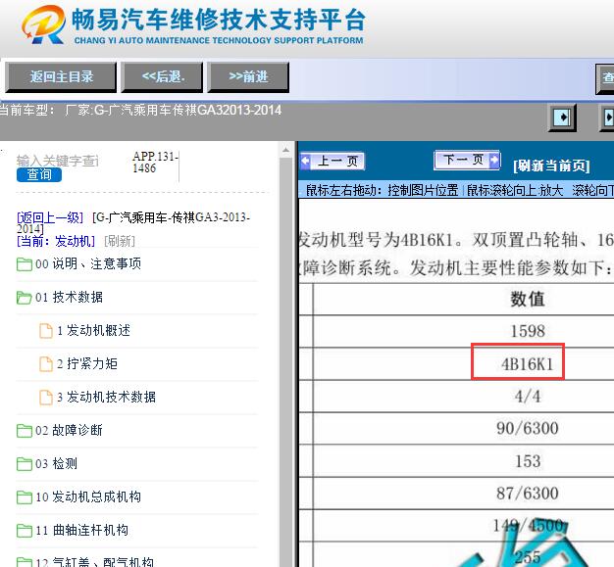
Task: Open folder icon of 00 说明、注意事项
Action: [x=25, y=264]
